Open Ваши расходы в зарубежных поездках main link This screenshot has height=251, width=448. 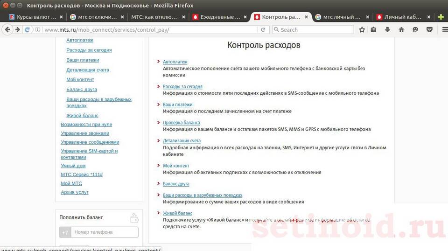(203, 195)
